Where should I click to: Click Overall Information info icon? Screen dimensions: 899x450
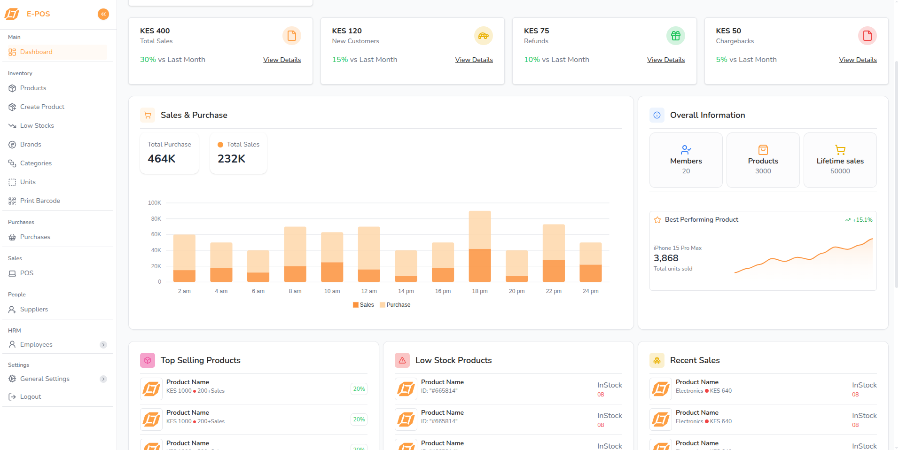click(657, 115)
